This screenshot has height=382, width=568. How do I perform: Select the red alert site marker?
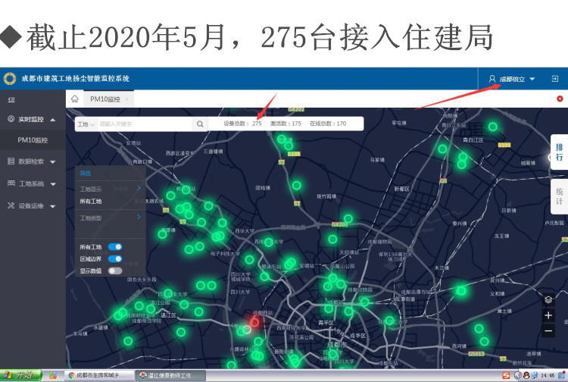254,322
